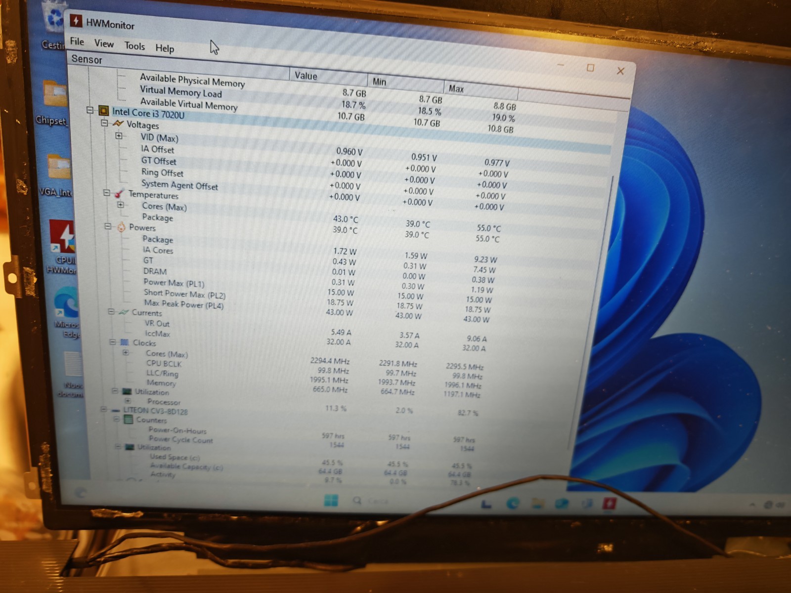Collapse the Voltages group

pos(104,123)
